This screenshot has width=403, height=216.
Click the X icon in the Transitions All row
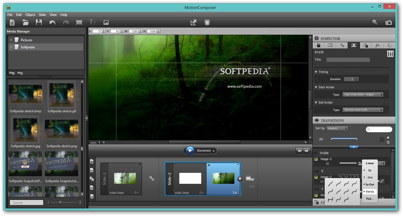[x=388, y=138]
